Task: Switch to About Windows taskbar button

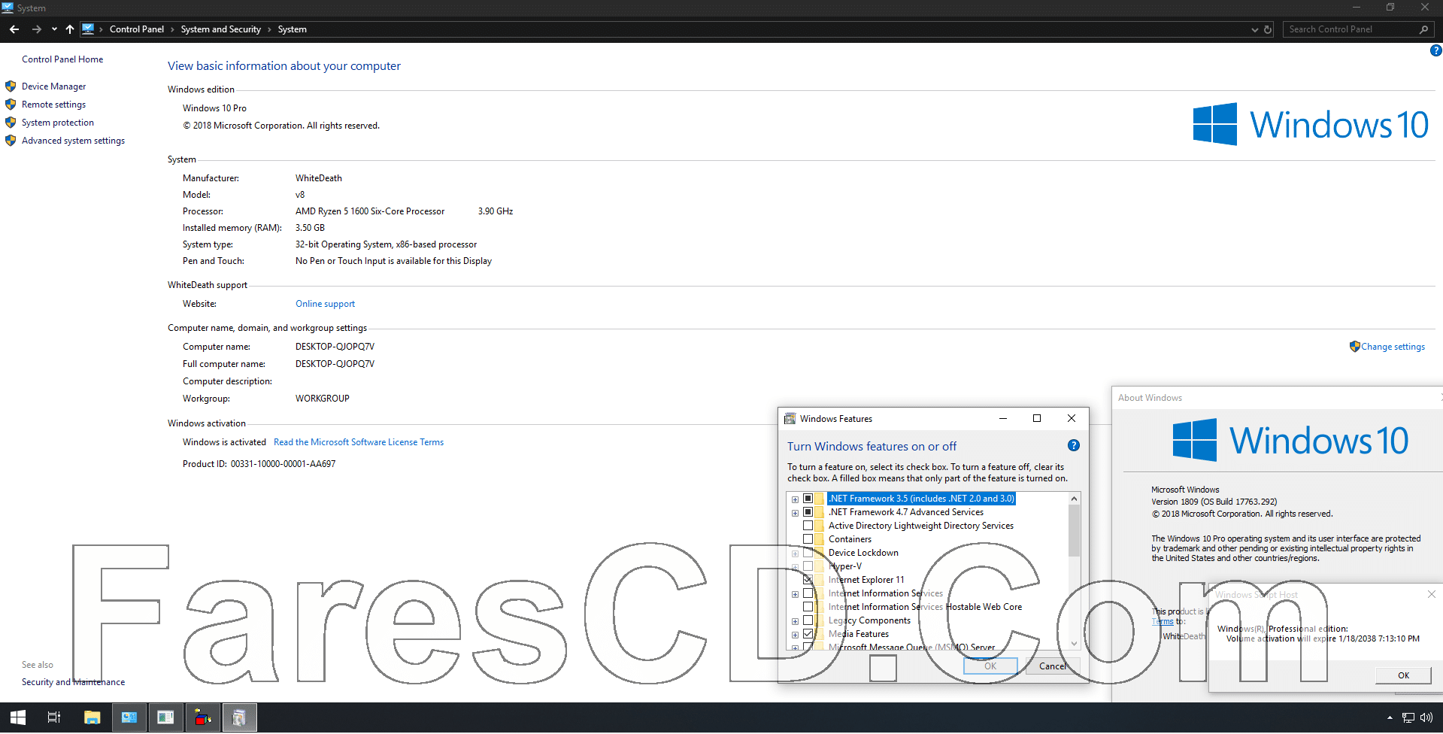Action: tap(165, 717)
